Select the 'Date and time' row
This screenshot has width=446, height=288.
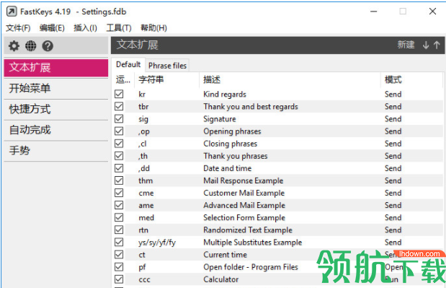278,168
